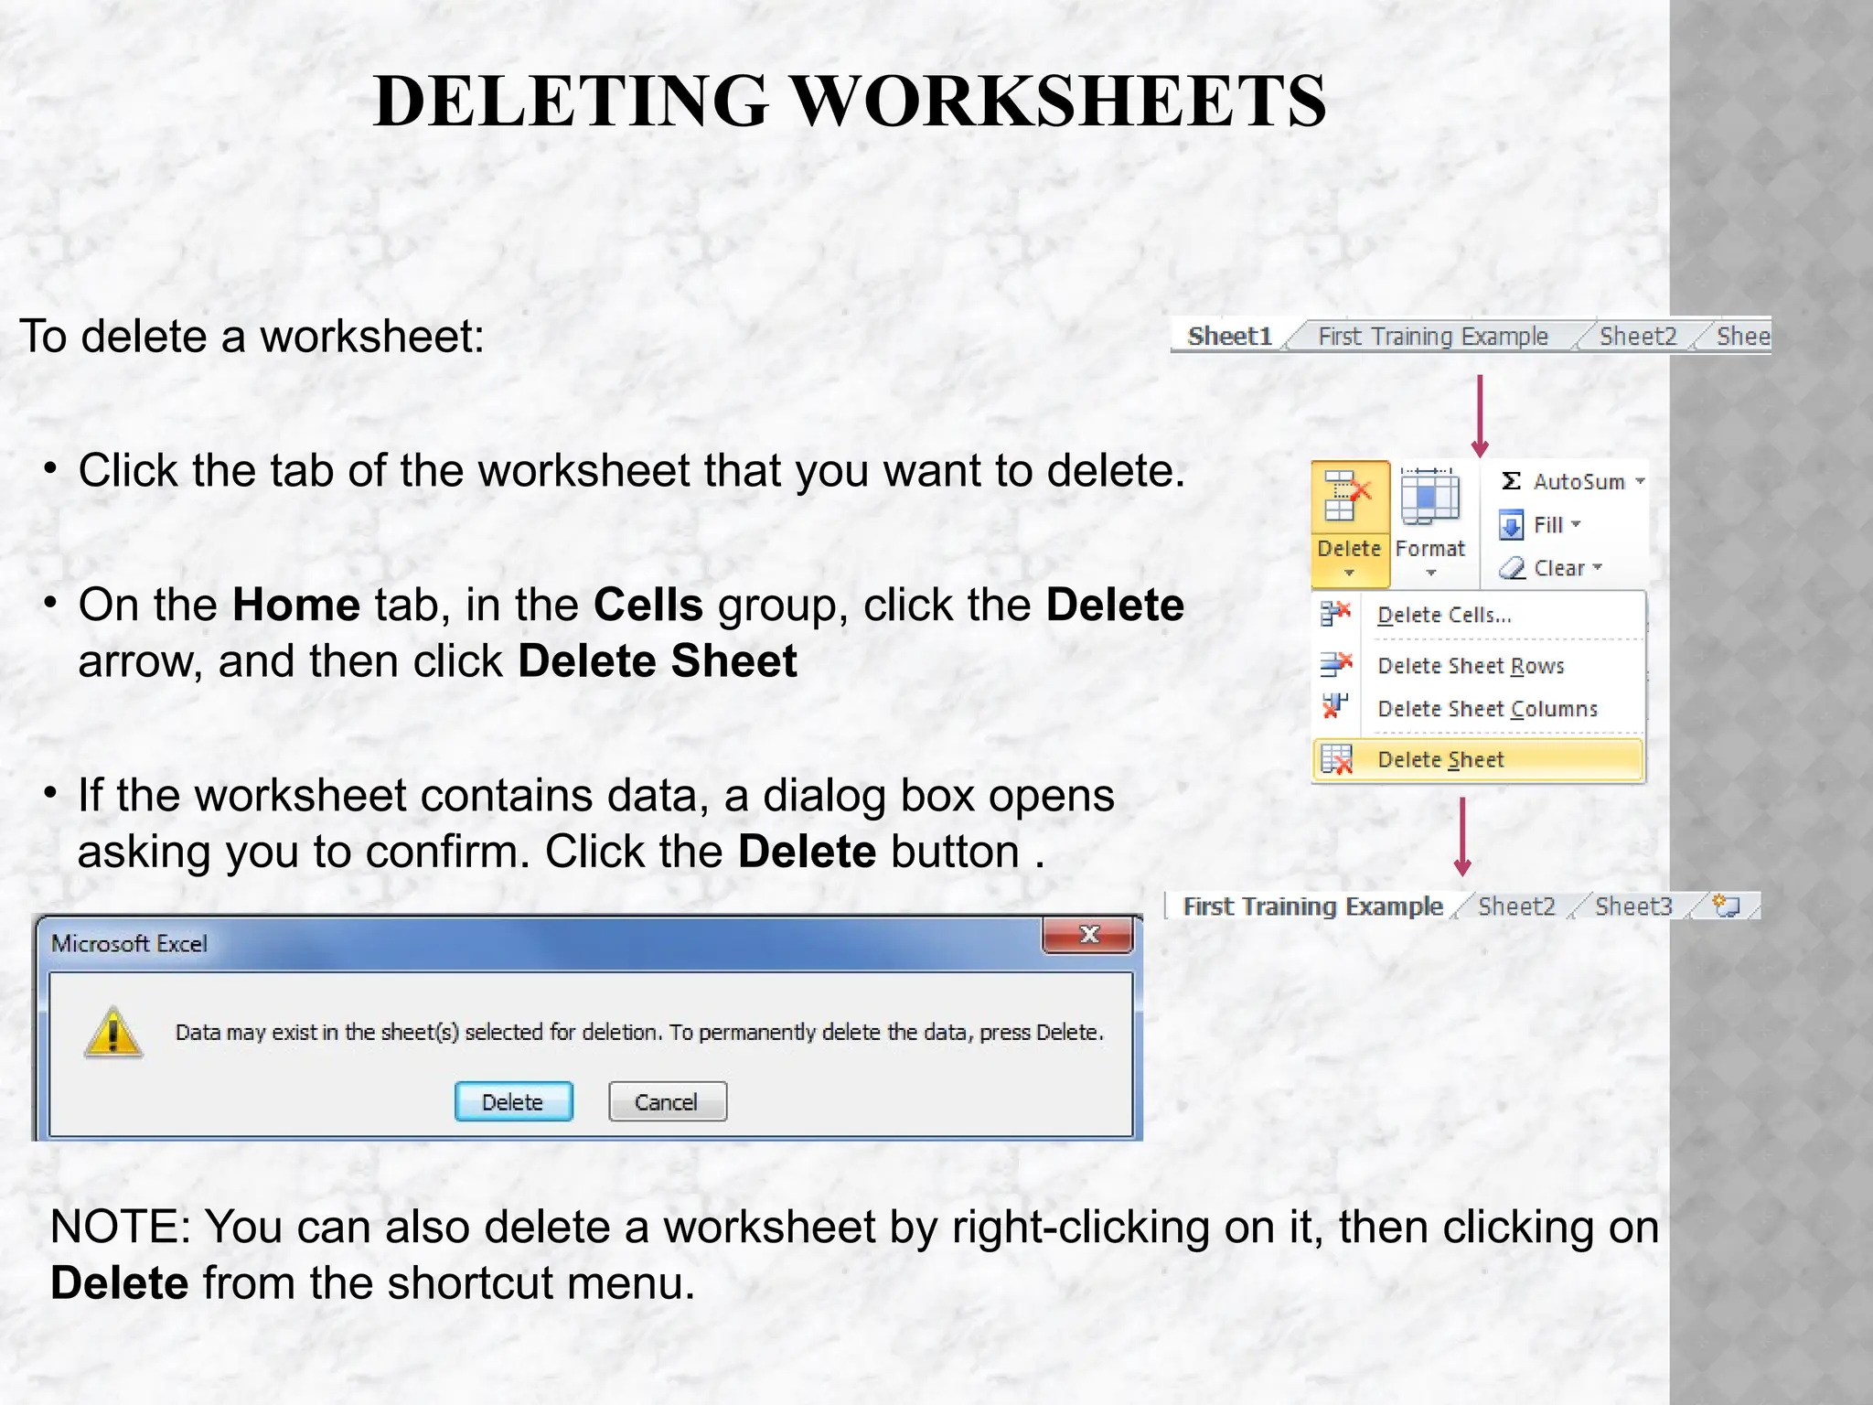This screenshot has height=1405, width=1873.
Task: Click the DELETING WORKSHEETS heading
Action: coord(850,101)
